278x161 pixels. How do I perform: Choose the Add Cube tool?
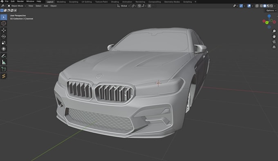(x=4, y=69)
